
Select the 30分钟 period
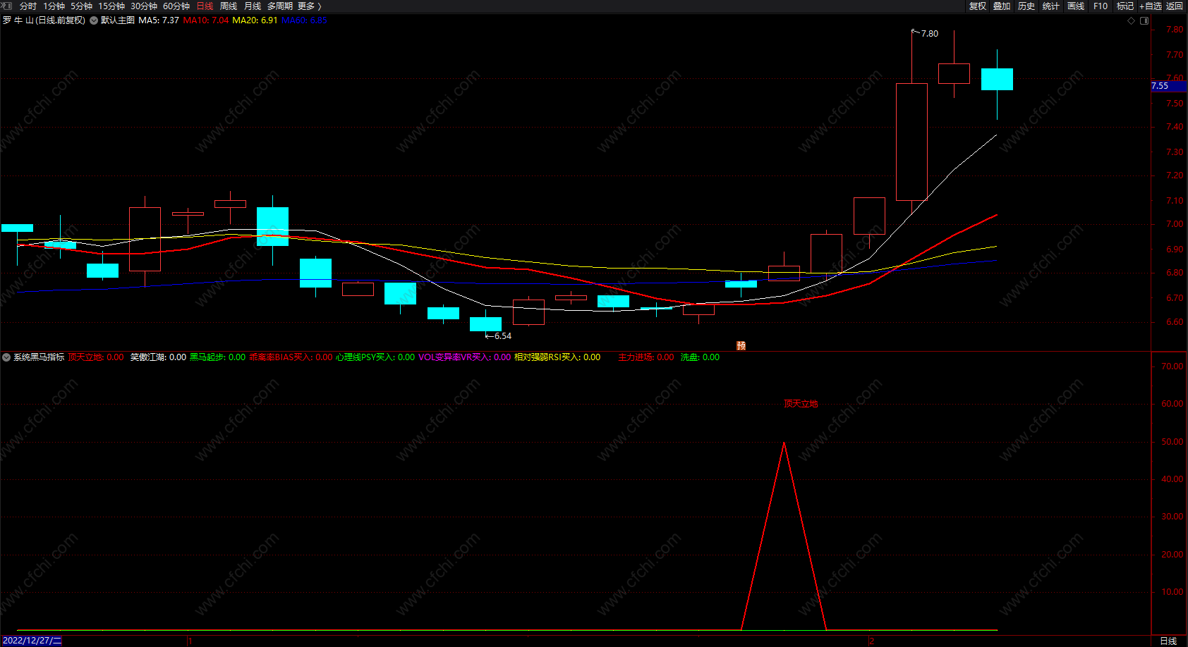pyautogui.click(x=144, y=6)
